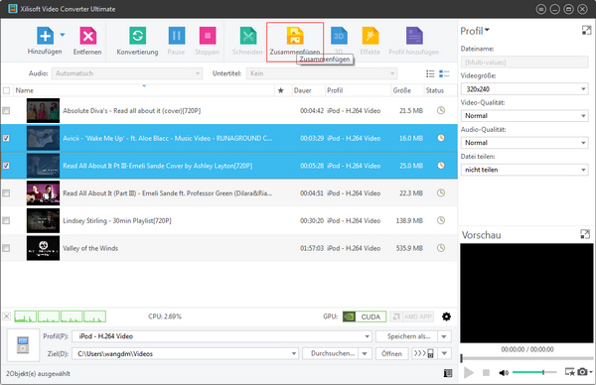Switch to thumbnail list view icon

pyautogui.click(x=444, y=73)
